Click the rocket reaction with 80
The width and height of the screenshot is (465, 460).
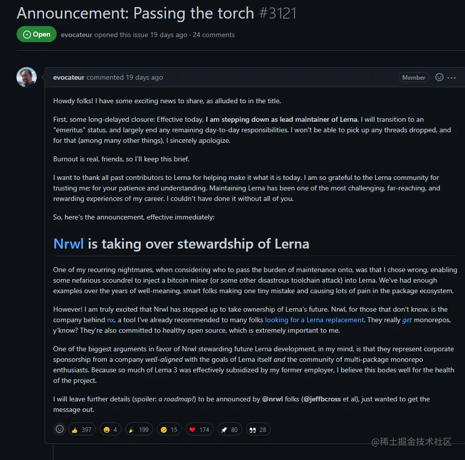[230, 429]
